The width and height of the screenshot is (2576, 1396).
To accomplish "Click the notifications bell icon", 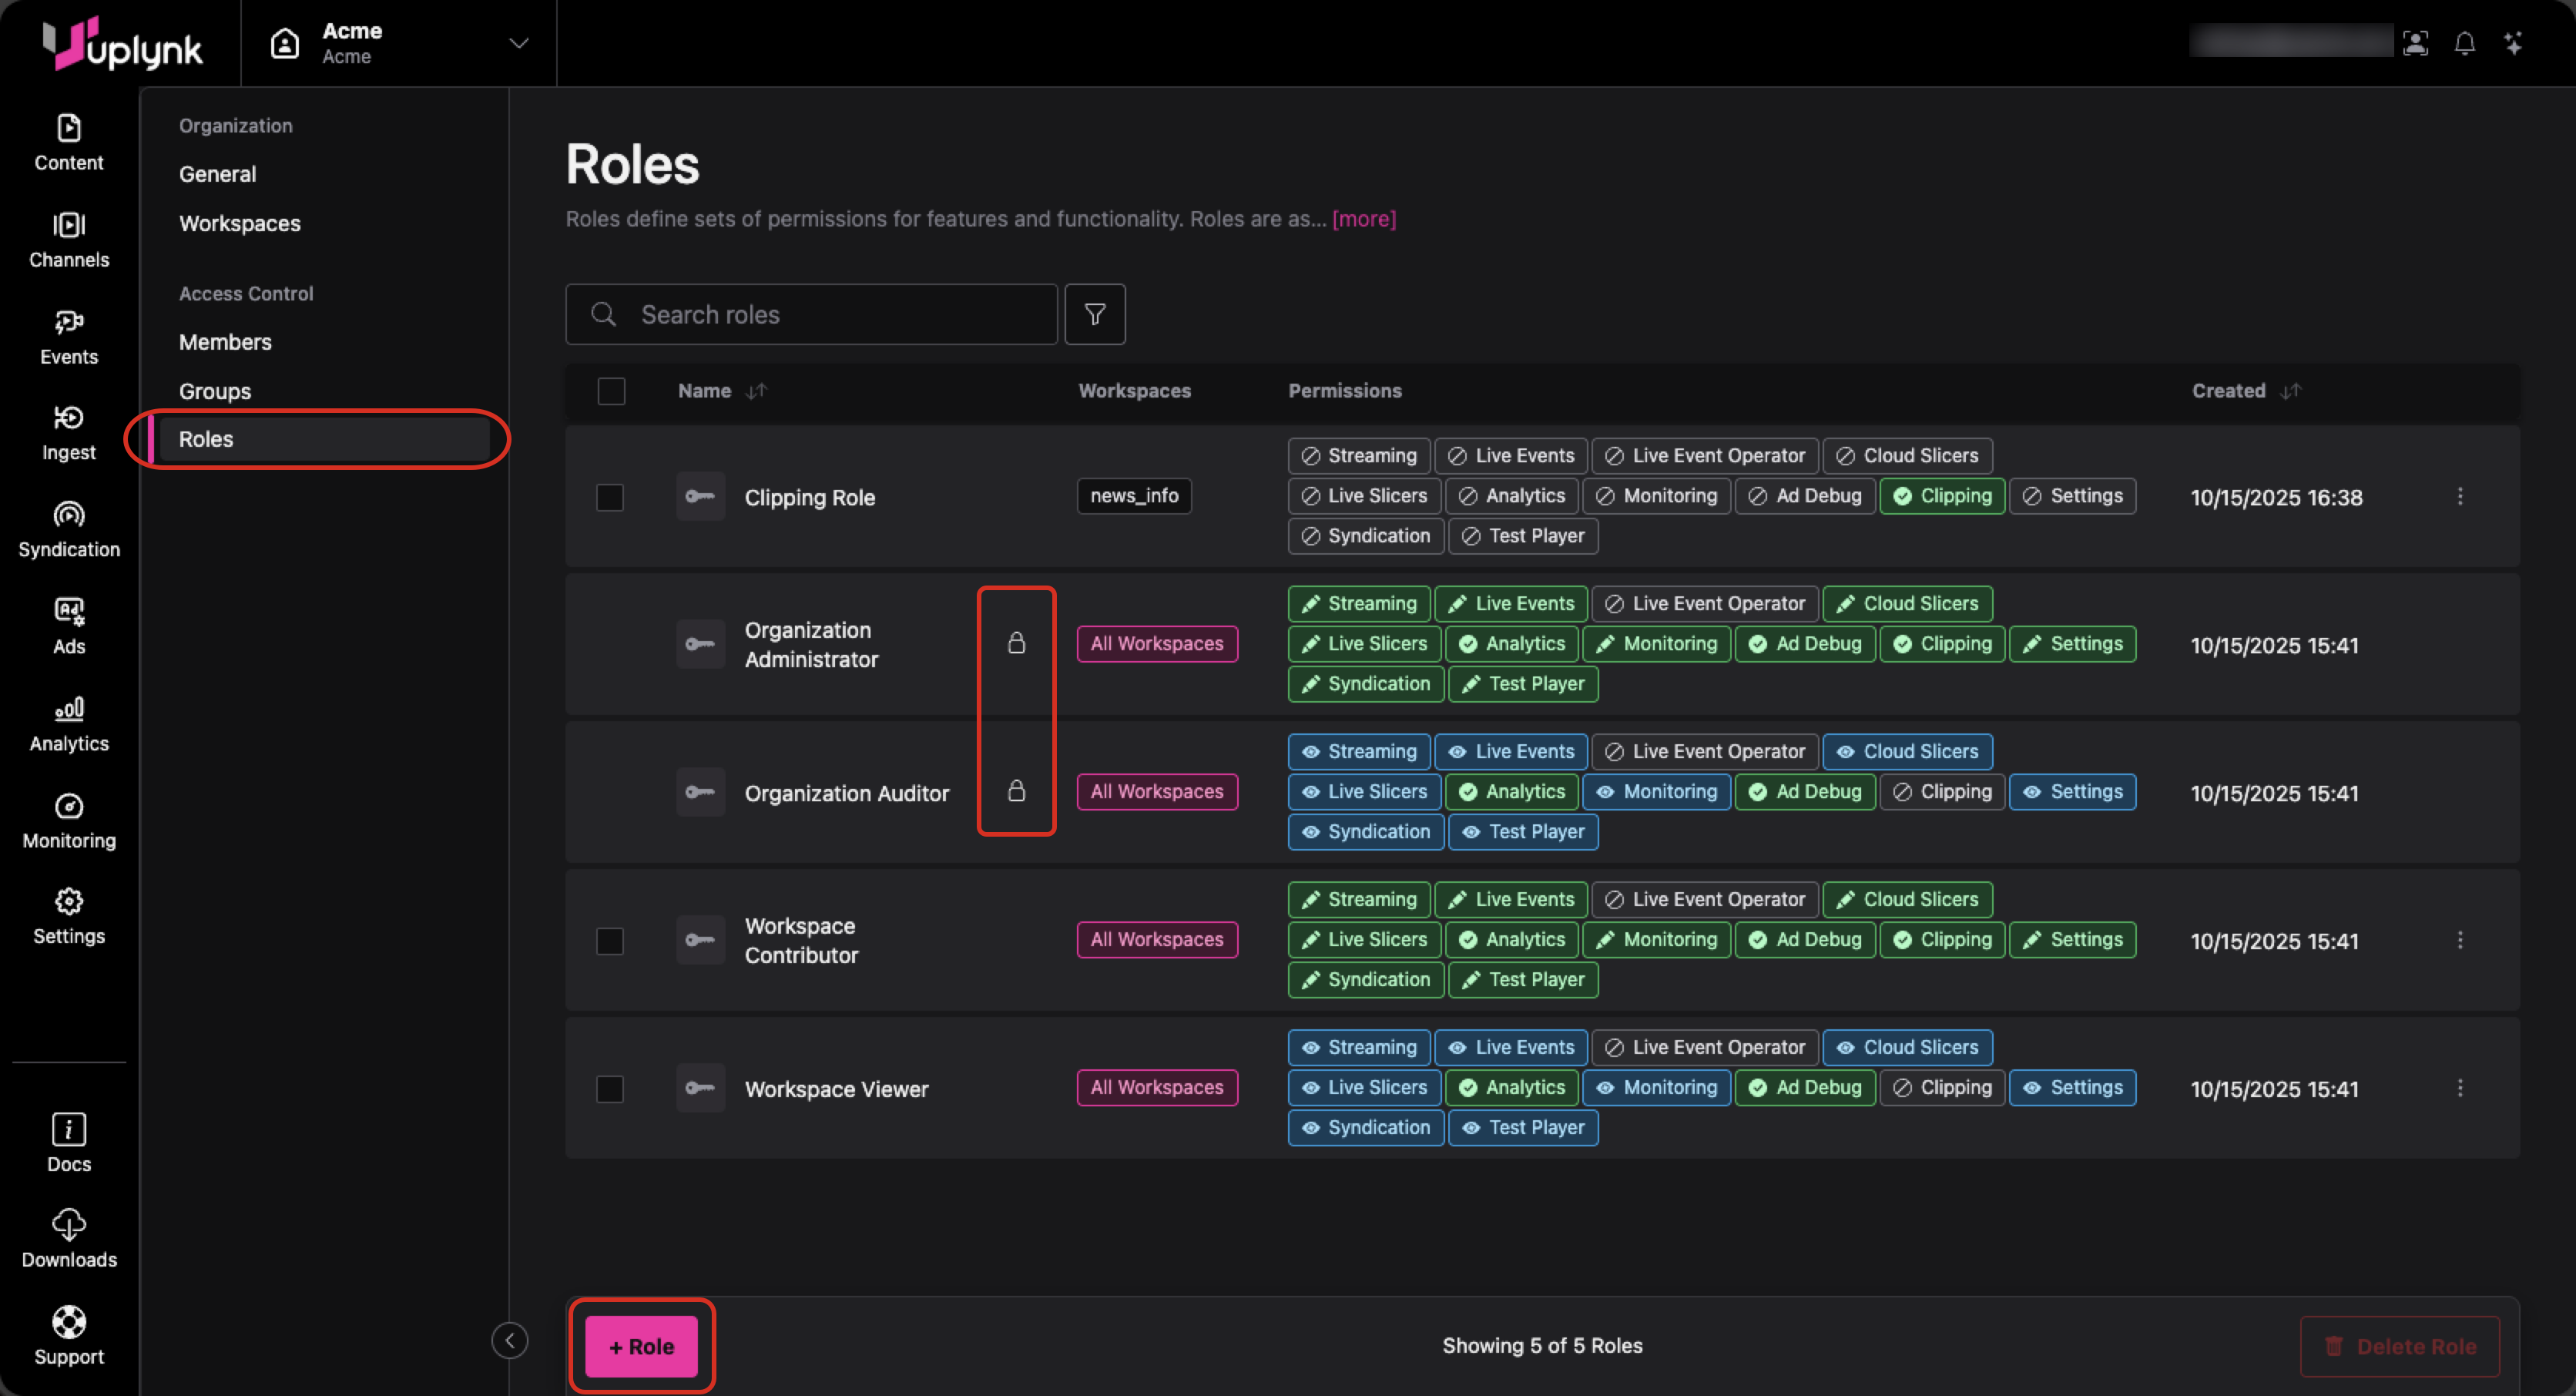I will tap(2464, 43).
